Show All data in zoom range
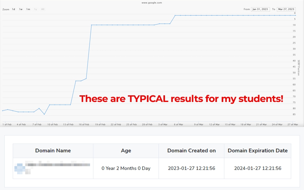 click(x=43, y=9)
